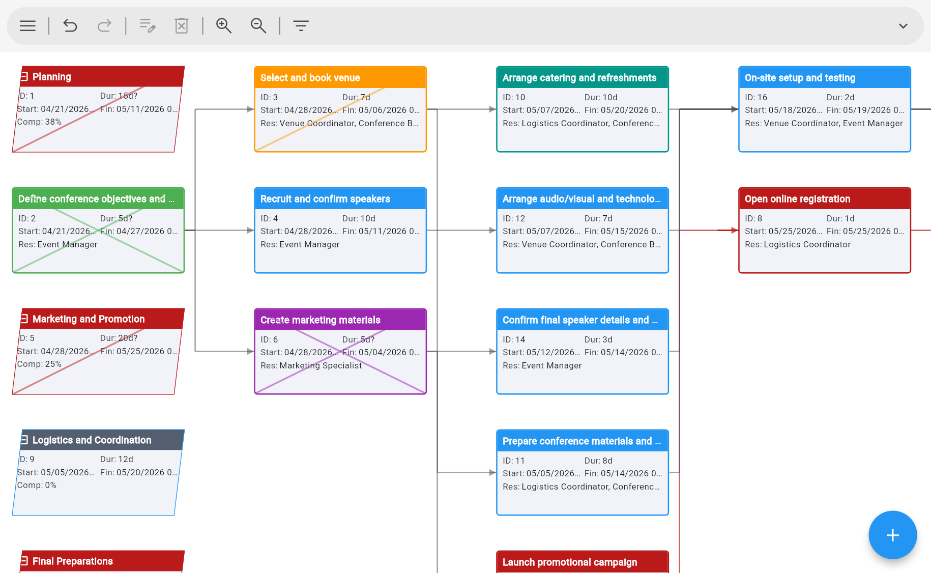Zoom in on the network diagram
The height and width of the screenshot is (573, 931).
pyautogui.click(x=223, y=25)
